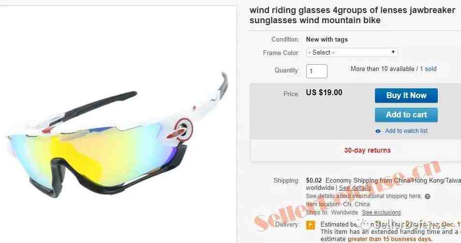Click the 30-day returns text
The image size is (461, 243).
[367, 150]
